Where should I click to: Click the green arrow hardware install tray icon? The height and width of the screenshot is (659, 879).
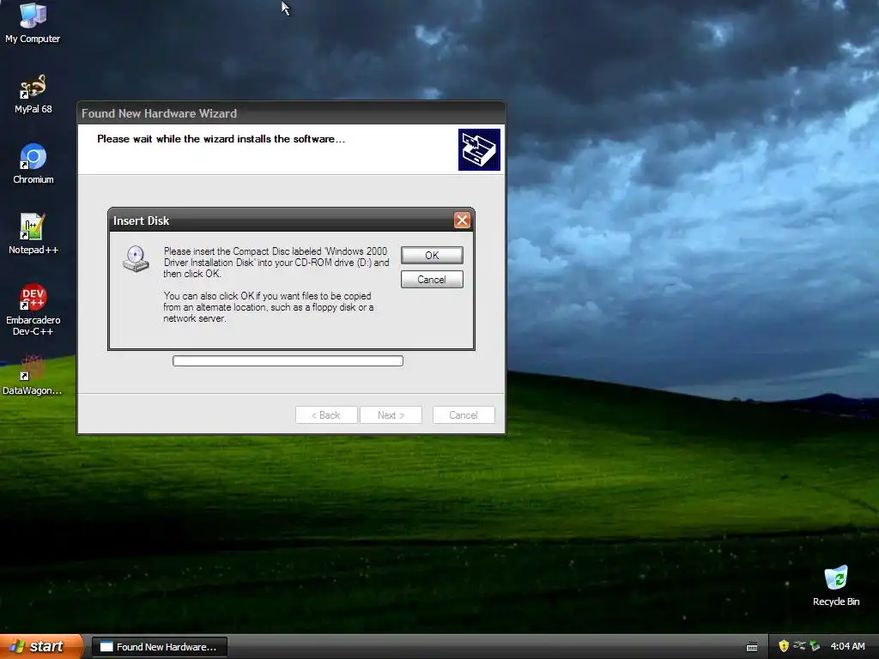(x=815, y=646)
